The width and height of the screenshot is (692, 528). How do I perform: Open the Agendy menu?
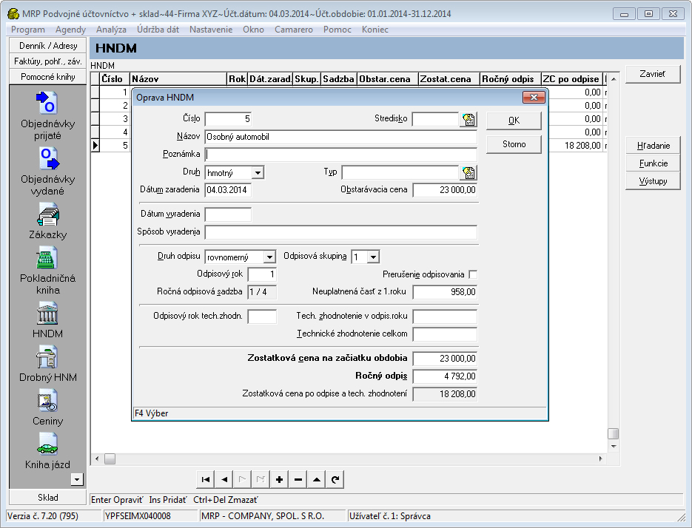click(70, 30)
